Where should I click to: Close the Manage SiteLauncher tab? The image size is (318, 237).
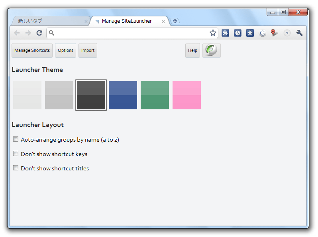pyautogui.click(x=163, y=22)
